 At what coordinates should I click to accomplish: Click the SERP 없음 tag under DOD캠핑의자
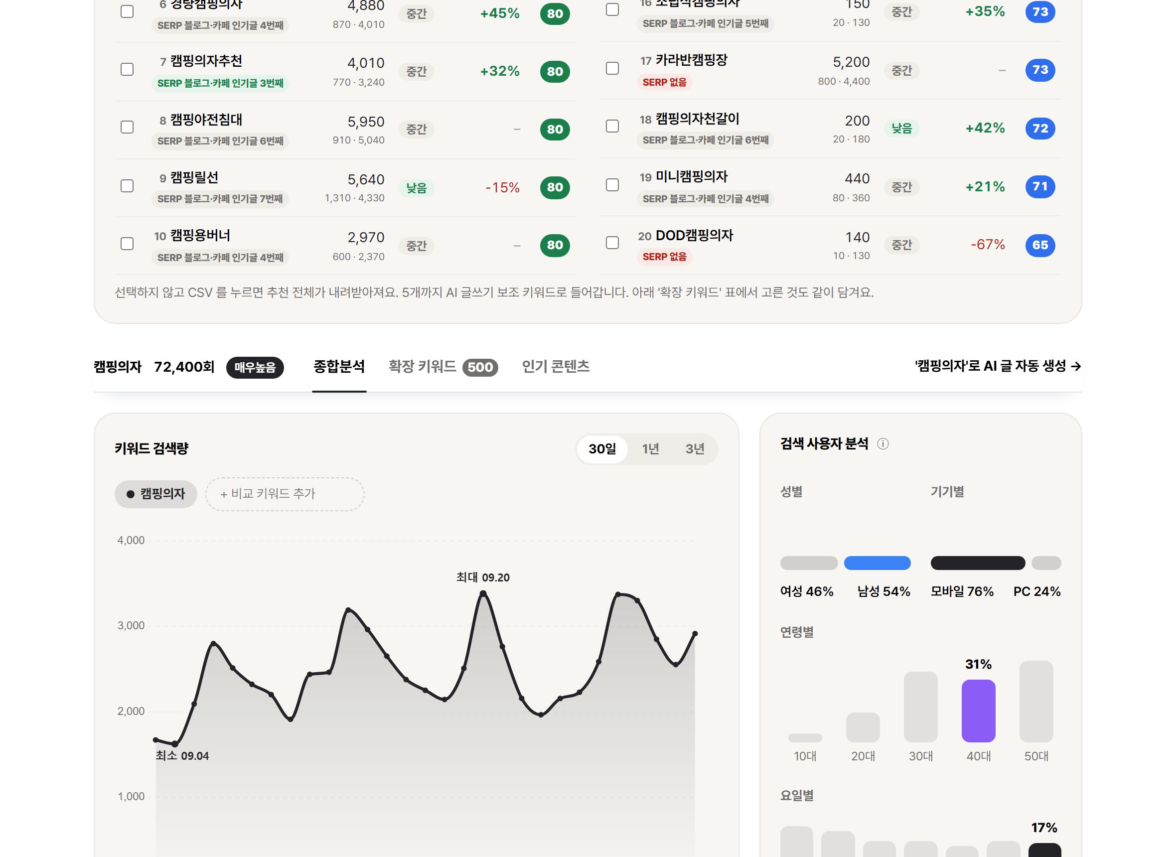[x=665, y=256]
